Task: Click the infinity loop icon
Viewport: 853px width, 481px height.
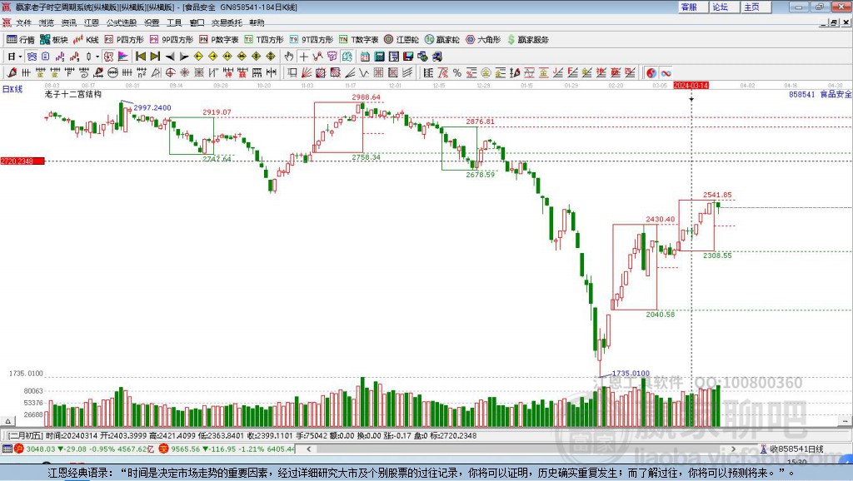Action: (666, 73)
